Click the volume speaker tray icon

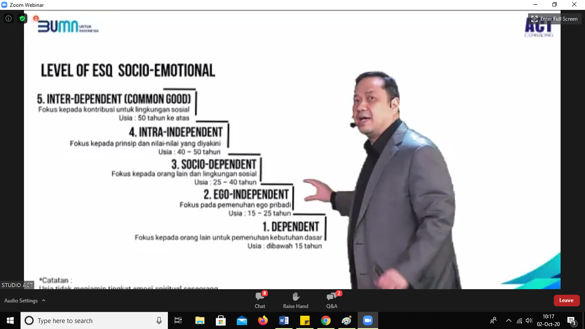(529, 320)
